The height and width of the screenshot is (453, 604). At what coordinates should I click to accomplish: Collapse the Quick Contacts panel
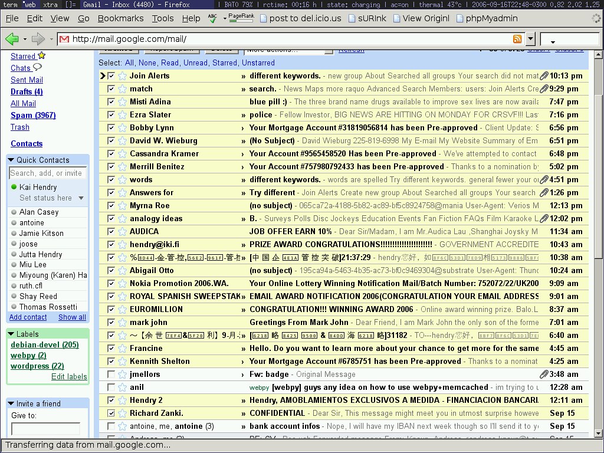(11, 160)
